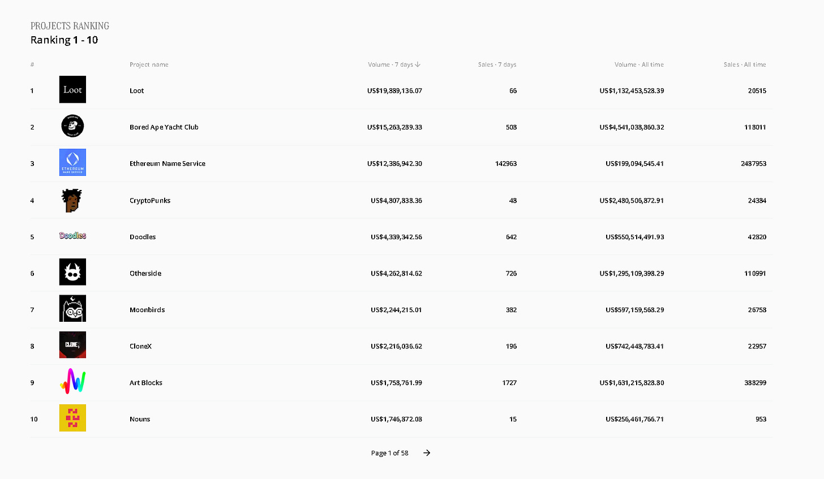The height and width of the screenshot is (479, 824).
Task: Click the Page 1 of 58 indicator
Action: [x=389, y=453]
